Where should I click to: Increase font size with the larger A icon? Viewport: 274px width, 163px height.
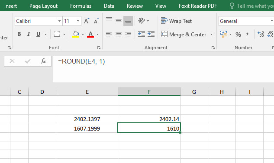pos(87,21)
